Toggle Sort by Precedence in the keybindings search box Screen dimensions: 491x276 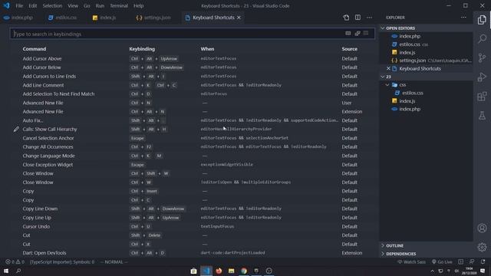click(358, 34)
